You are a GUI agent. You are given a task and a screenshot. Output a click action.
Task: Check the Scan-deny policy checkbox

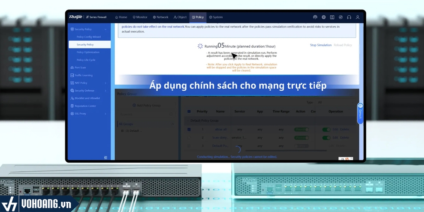pyautogui.click(x=189, y=137)
